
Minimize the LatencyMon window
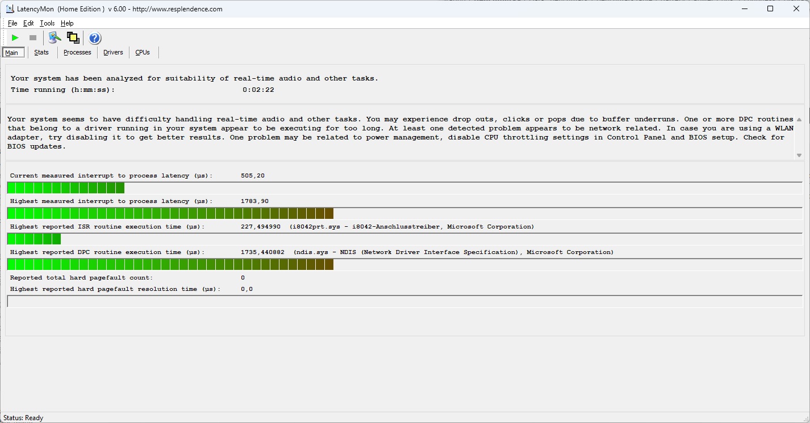744,9
